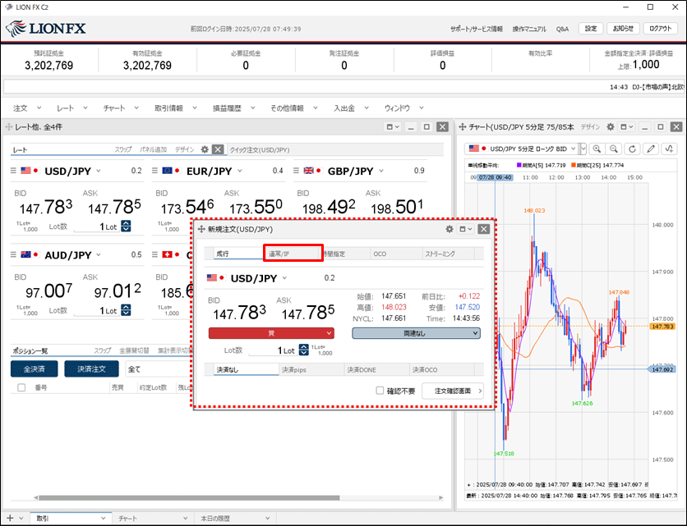Expand the 両建なし dropdown
This screenshot has width=687, height=526.
tap(416, 333)
